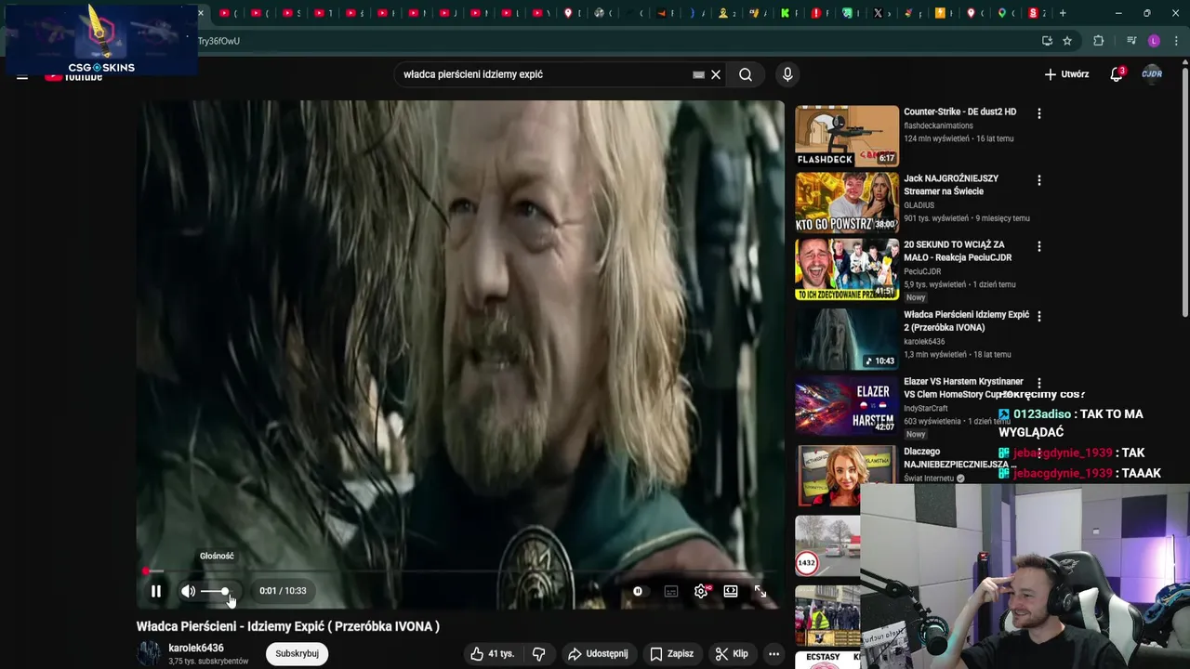Viewport: 1190px width, 669px height.
Task: Click the install app icon in address bar
Action: [1047, 41]
